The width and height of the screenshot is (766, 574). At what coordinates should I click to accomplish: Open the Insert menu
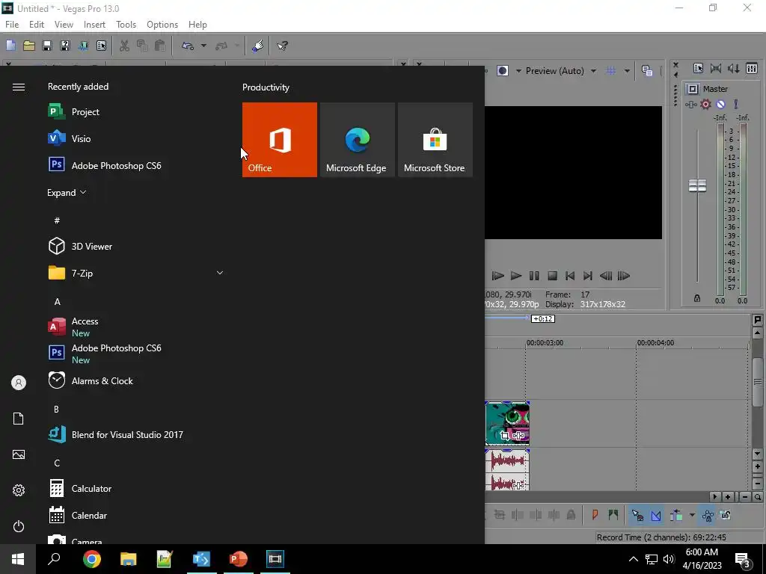94,25
